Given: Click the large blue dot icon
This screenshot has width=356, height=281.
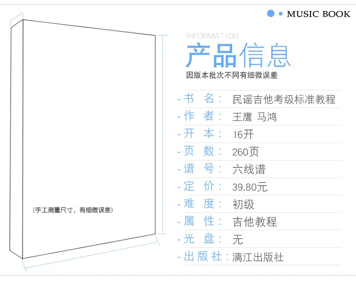Looking at the screenshot, I should click(271, 13).
